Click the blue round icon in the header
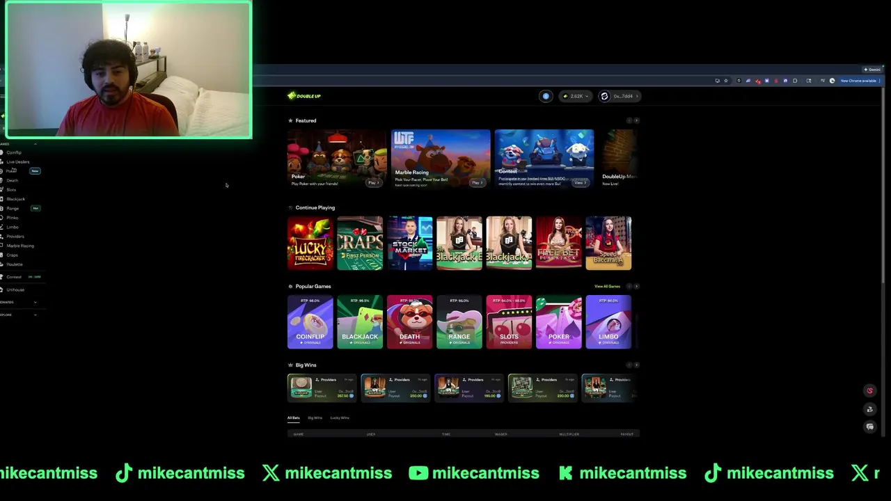891x501 pixels. (546, 96)
